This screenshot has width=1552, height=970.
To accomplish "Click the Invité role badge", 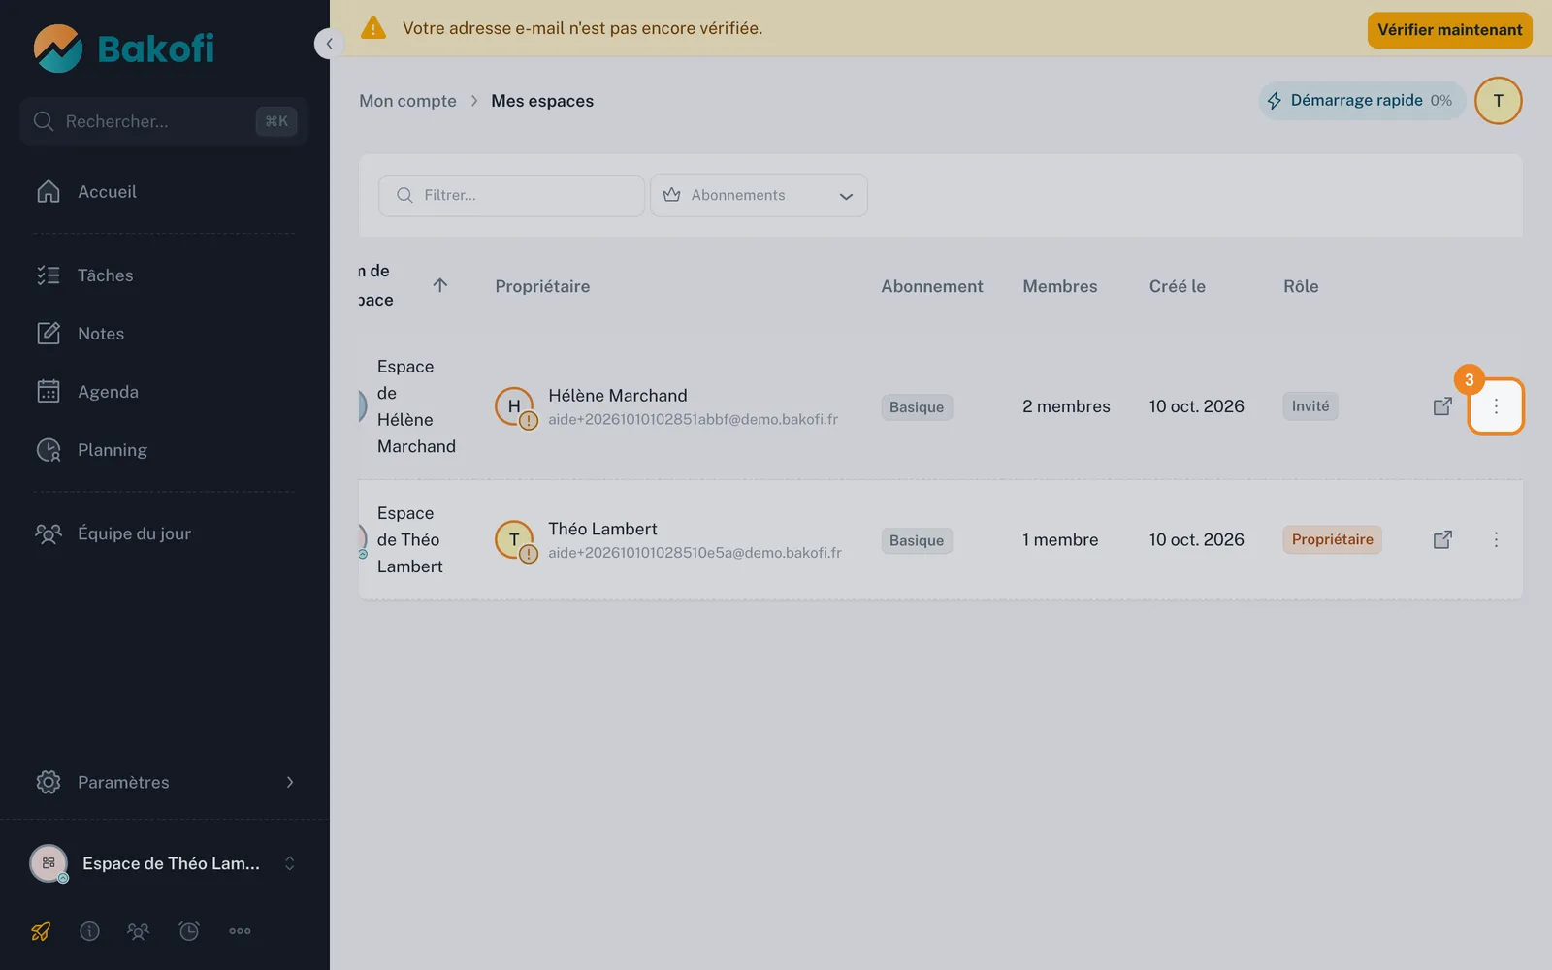I will tap(1310, 406).
